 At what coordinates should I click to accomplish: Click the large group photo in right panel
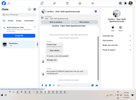117,13
